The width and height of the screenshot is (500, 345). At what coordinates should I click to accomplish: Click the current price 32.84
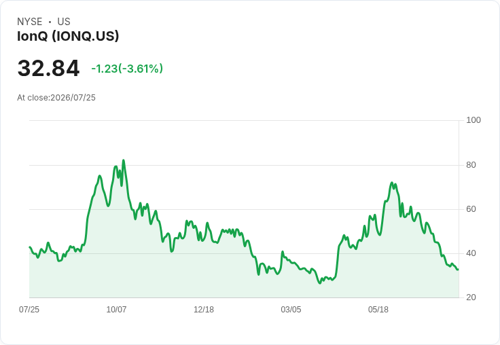pos(48,68)
